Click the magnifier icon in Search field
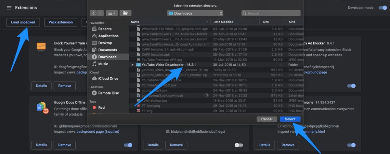 click(x=245, y=13)
